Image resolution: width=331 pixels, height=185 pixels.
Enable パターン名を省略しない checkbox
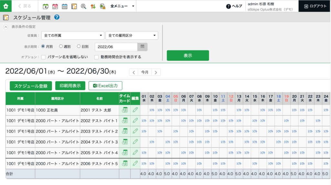click(44, 57)
